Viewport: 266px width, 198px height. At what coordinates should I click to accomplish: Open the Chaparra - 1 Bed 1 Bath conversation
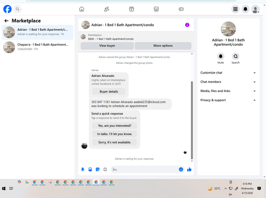click(x=37, y=47)
